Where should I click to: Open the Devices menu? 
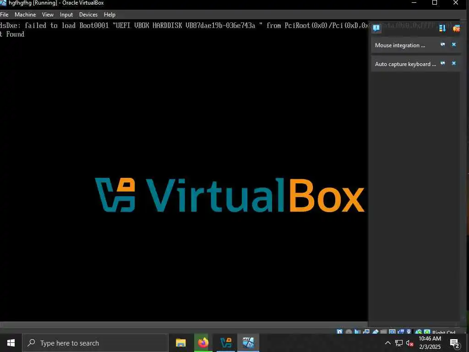88,14
